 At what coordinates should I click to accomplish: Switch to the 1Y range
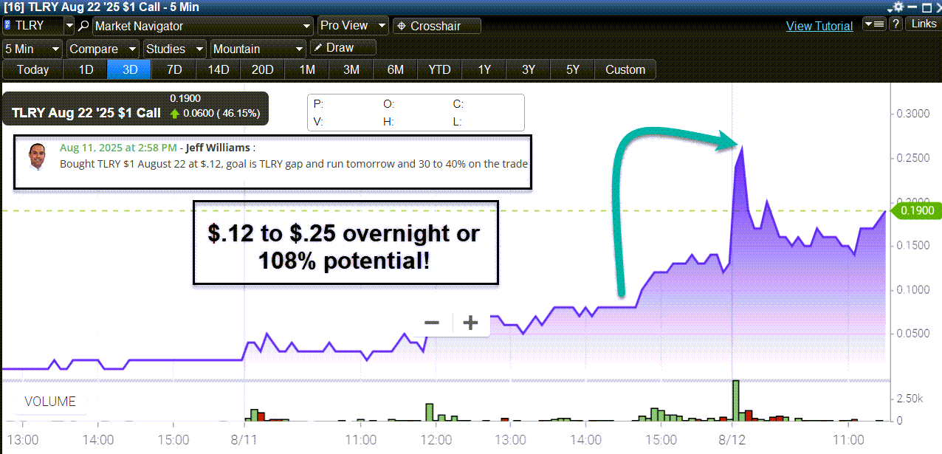(x=484, y=69)
